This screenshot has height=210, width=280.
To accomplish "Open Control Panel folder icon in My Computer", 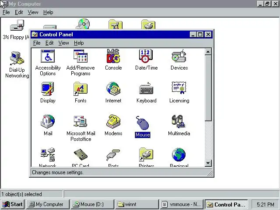I will [115, 24].
